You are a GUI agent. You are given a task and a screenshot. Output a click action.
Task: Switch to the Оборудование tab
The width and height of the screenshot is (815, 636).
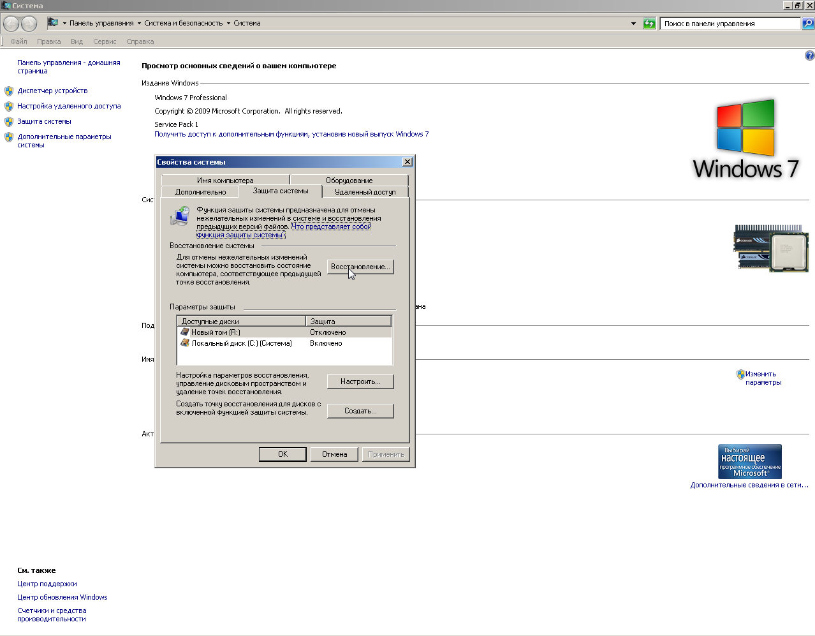coord(349,181)
